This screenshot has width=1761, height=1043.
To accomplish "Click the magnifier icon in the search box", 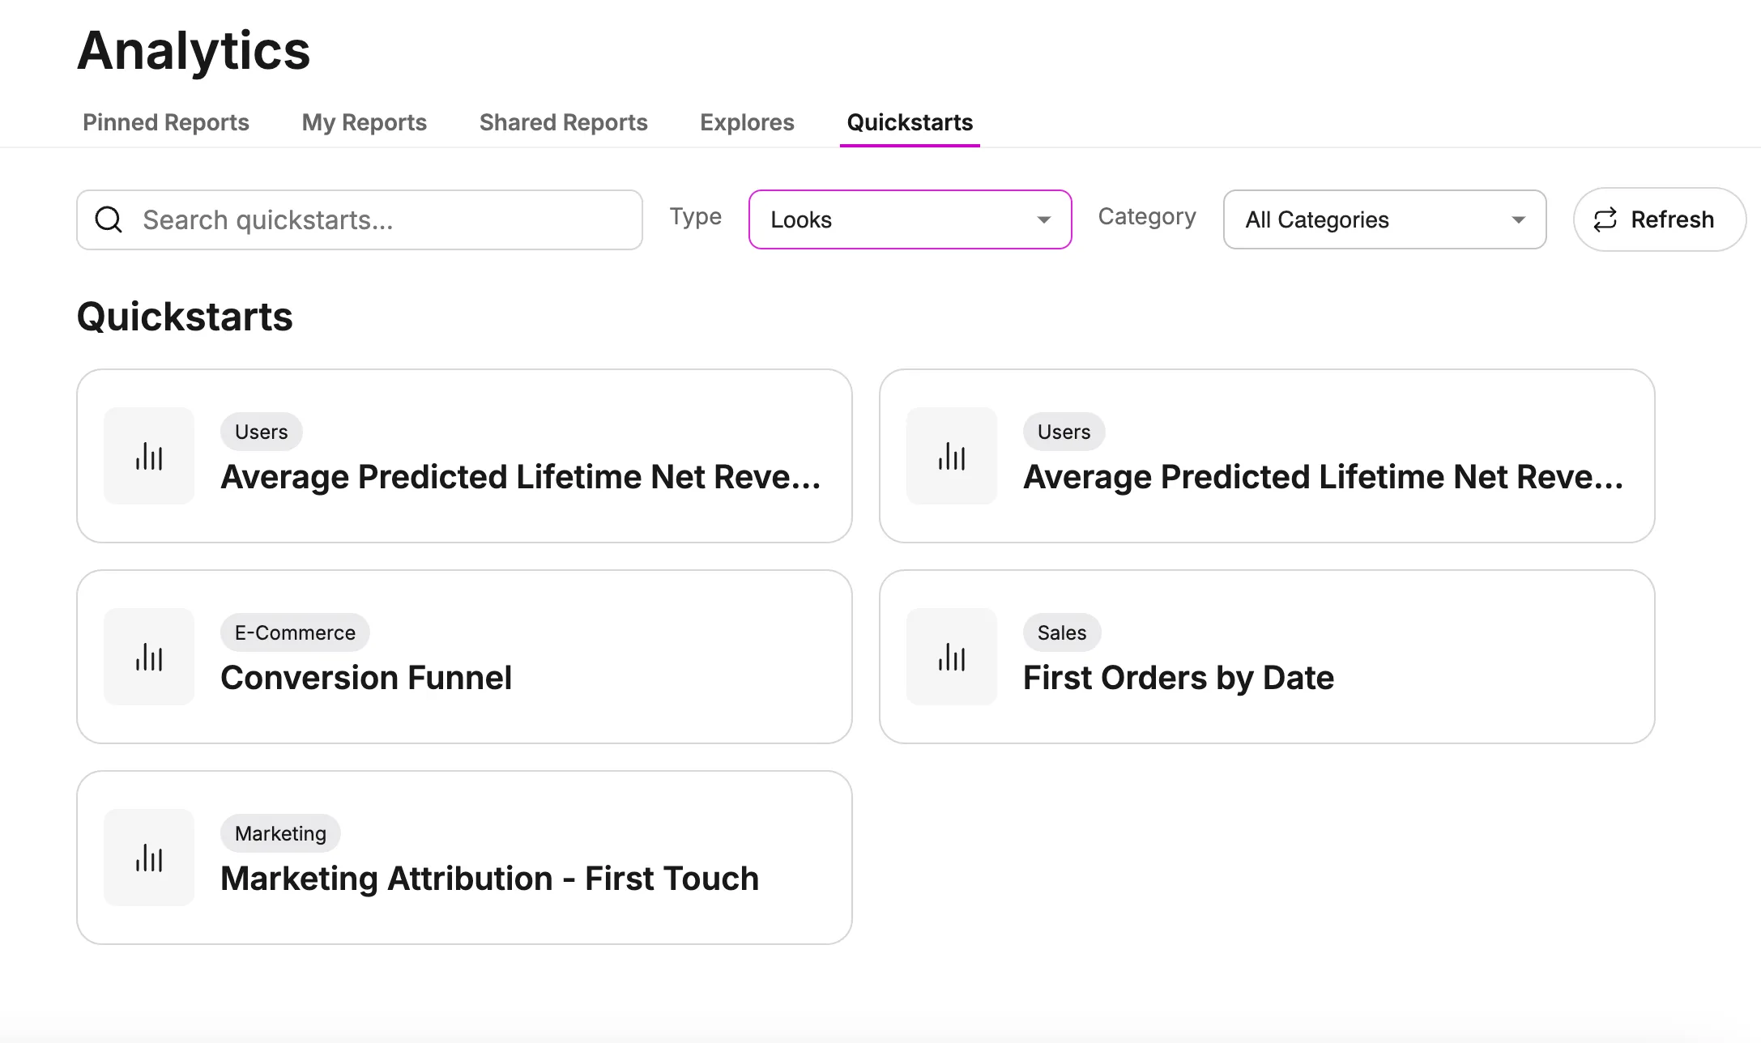I will 109,219.
